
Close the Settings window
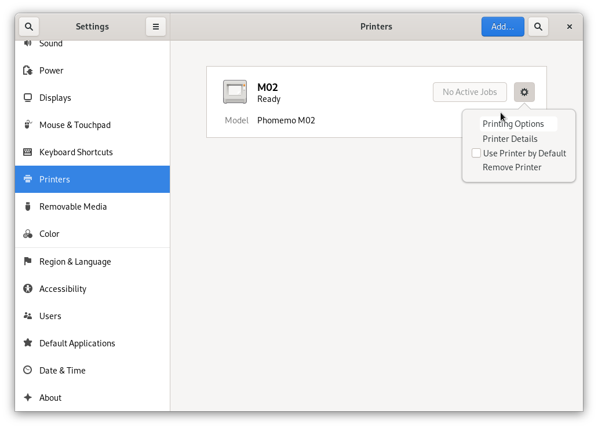click(570, 27)
